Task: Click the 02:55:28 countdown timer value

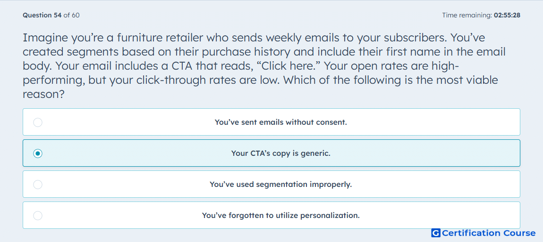Action: coord(507,15)
